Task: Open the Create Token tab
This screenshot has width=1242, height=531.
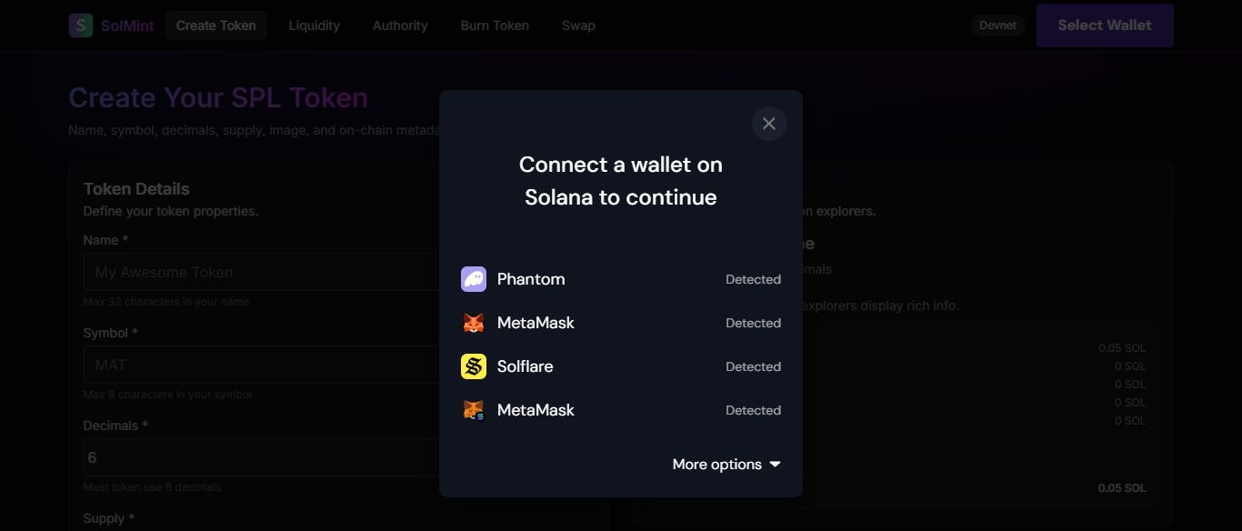Action: (x=215, y=25)
